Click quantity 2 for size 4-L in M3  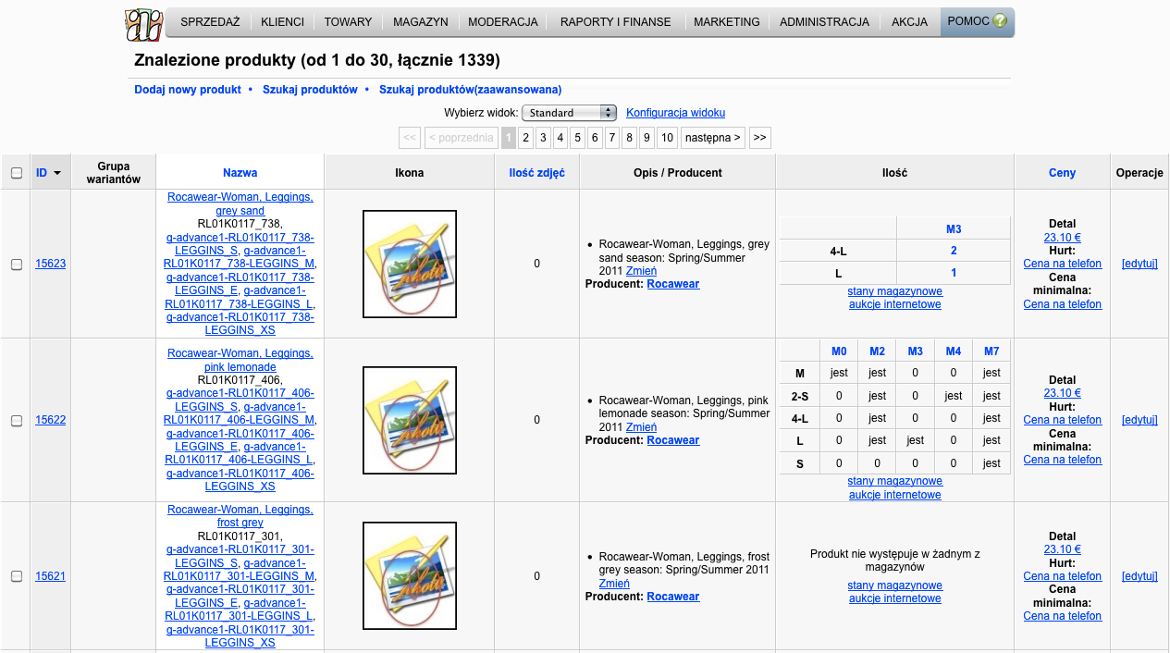[x=954, y=251]
